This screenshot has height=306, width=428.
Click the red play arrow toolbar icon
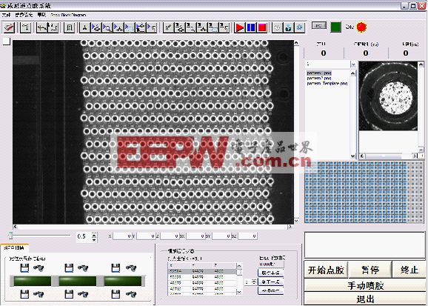point(240,27)
